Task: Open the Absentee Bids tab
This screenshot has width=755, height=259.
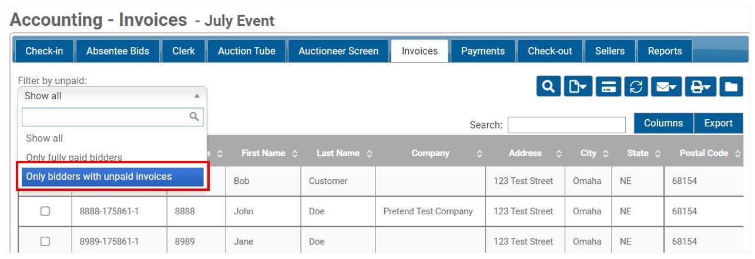Action: coord(118,51)
